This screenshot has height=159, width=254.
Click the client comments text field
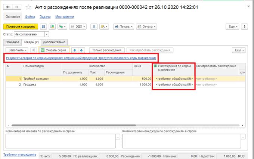pos(61,141)
